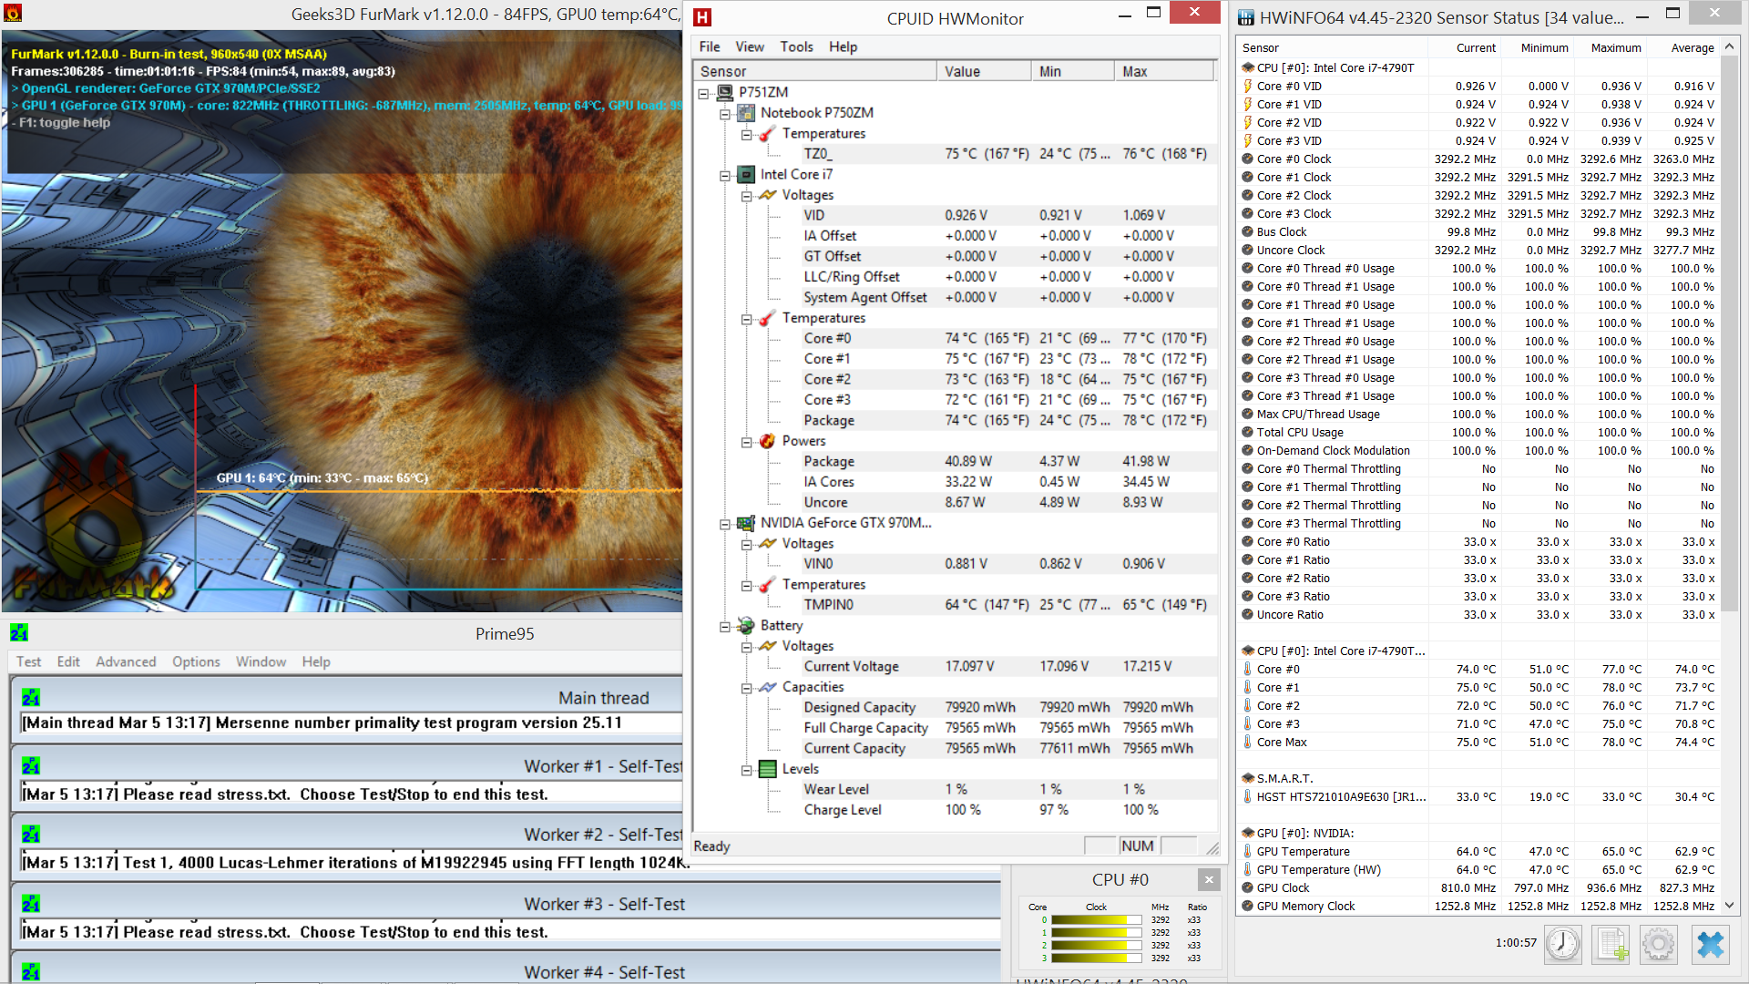Click HWiNFO64 scrollbar down arrow
The image size is (1749, 984).
[x=1729, y=906]
